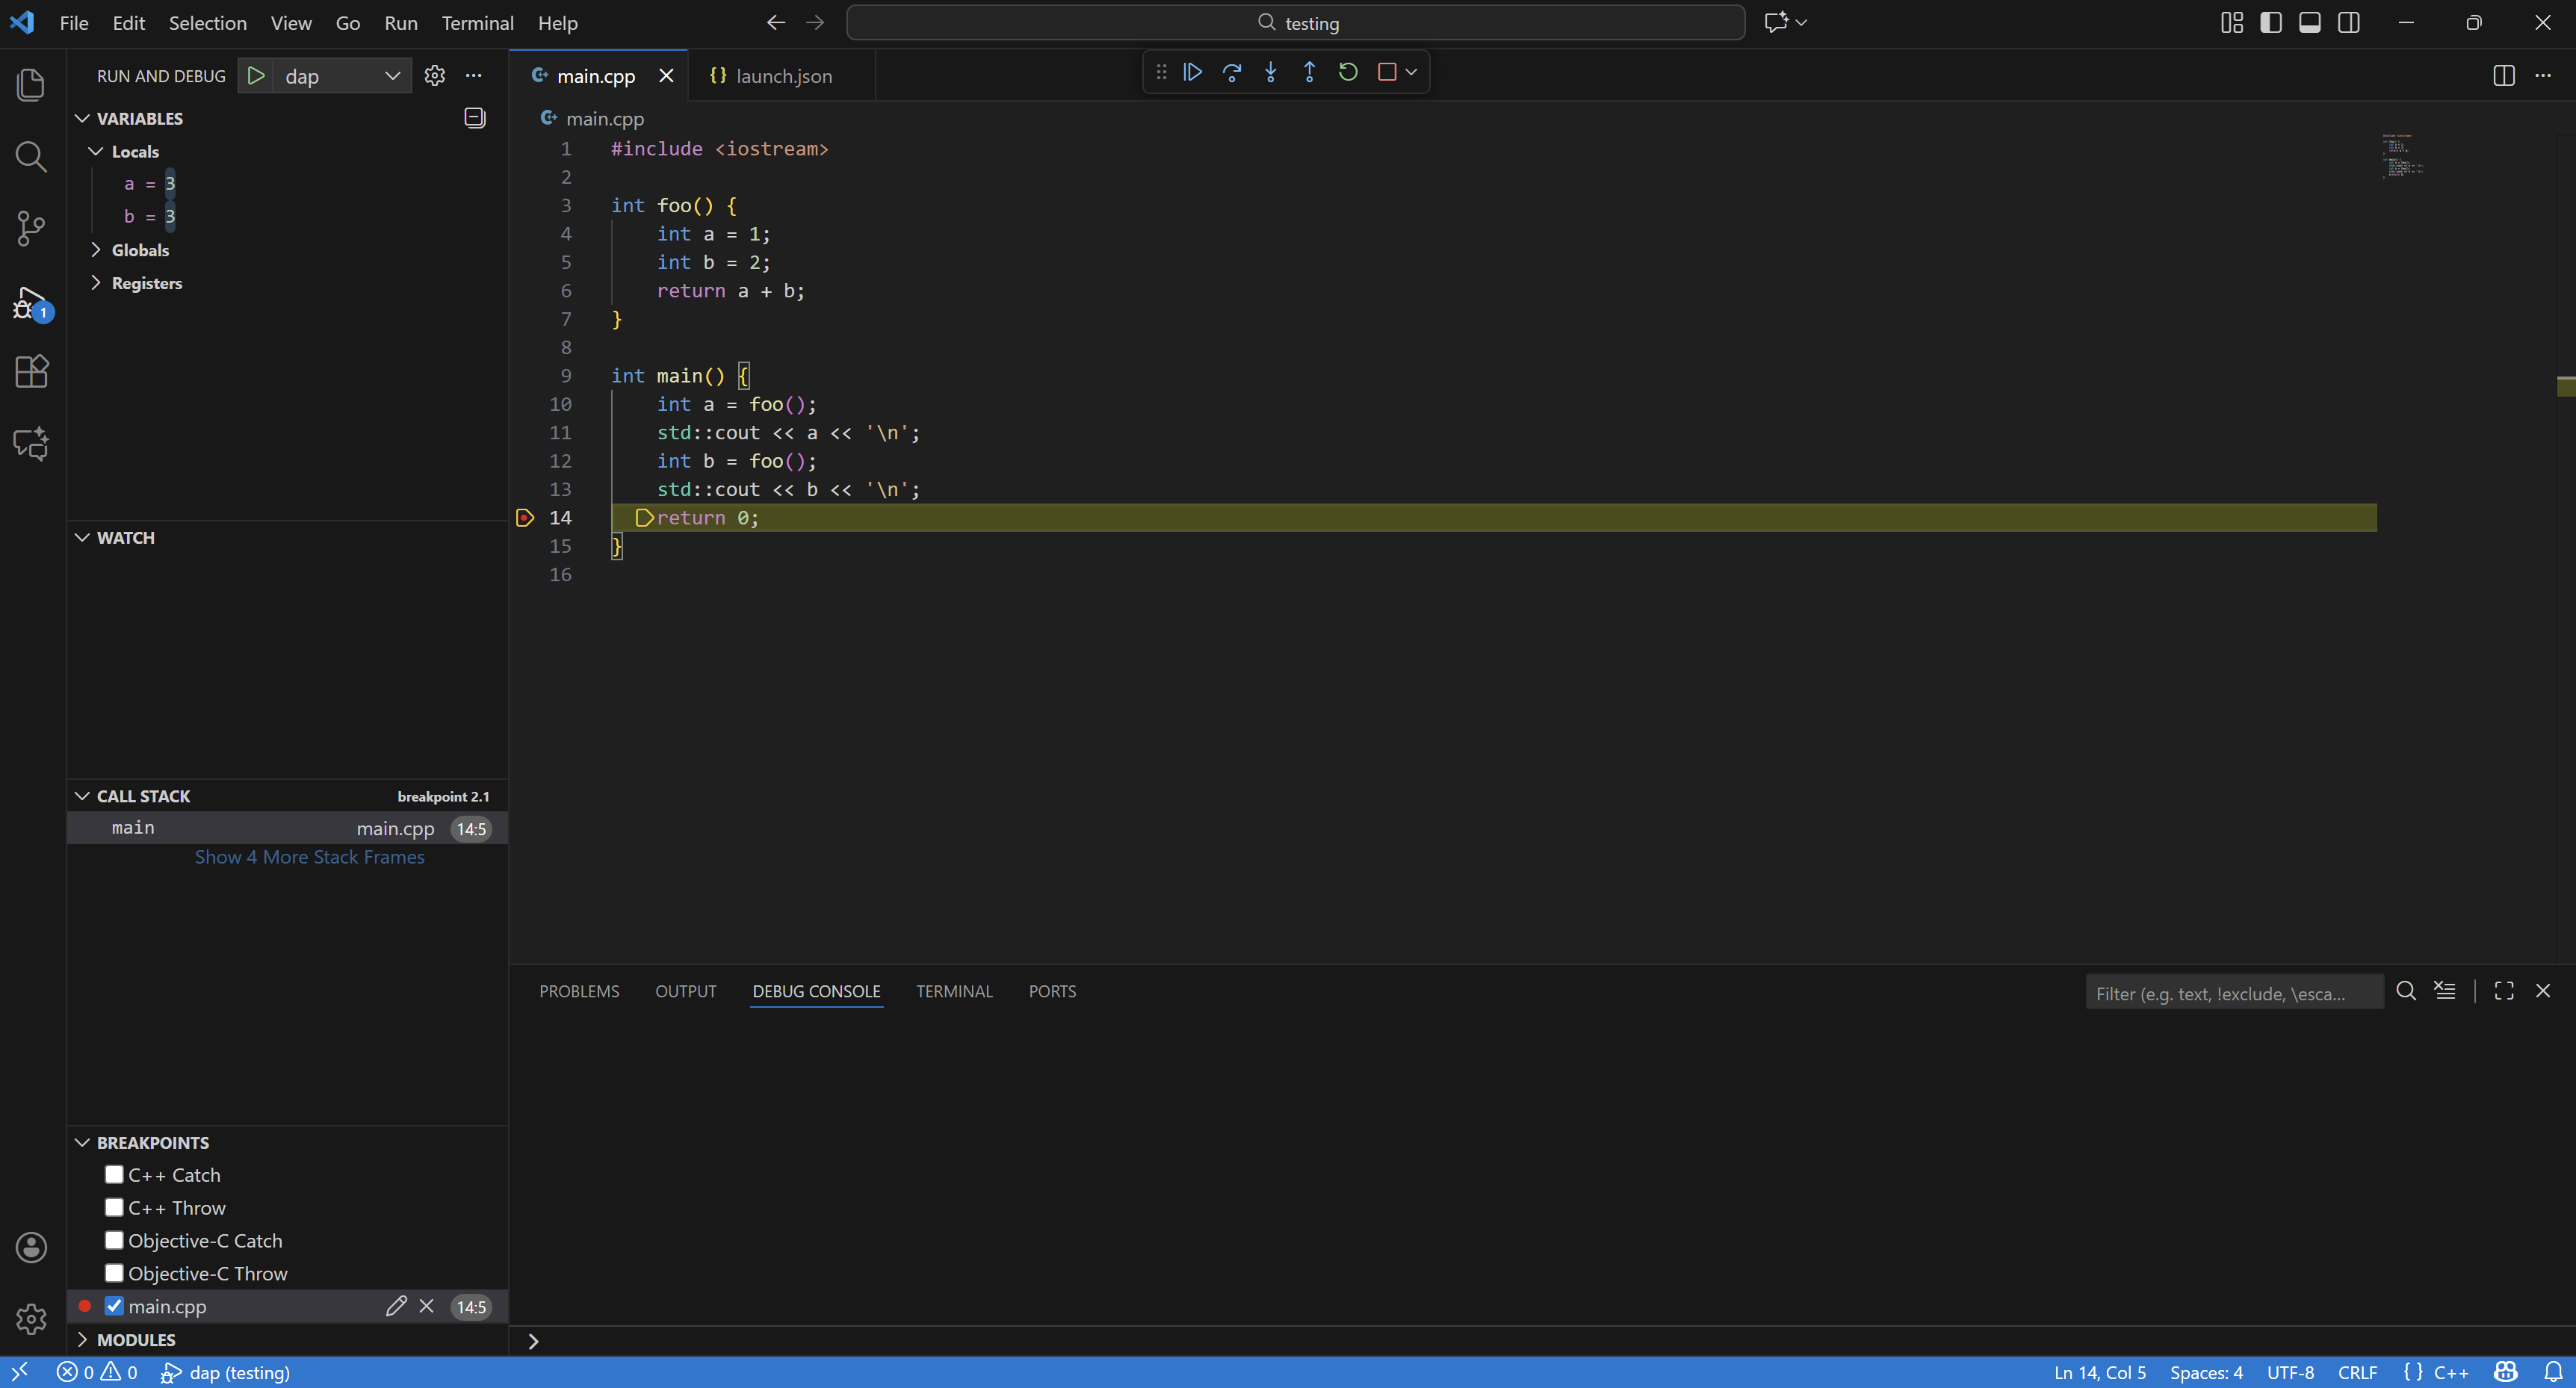
Task: Enable the C++ Catch breakpoint checkbox
Action: [114, 1175]
